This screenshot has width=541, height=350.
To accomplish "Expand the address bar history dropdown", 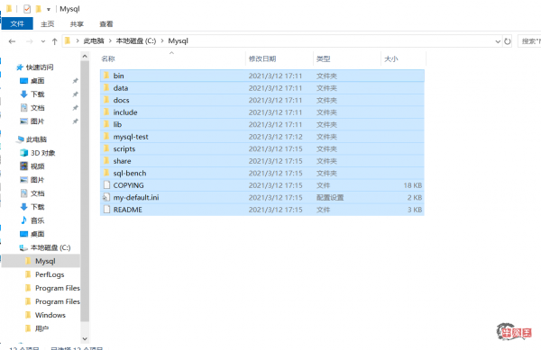I will pos(498,41).
